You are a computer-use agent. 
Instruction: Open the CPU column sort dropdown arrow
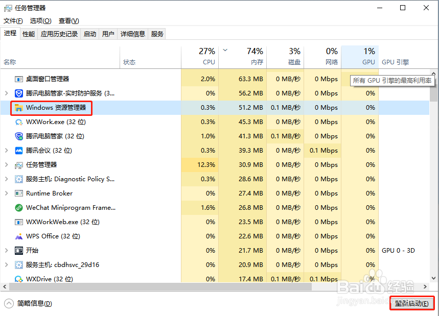225,51
